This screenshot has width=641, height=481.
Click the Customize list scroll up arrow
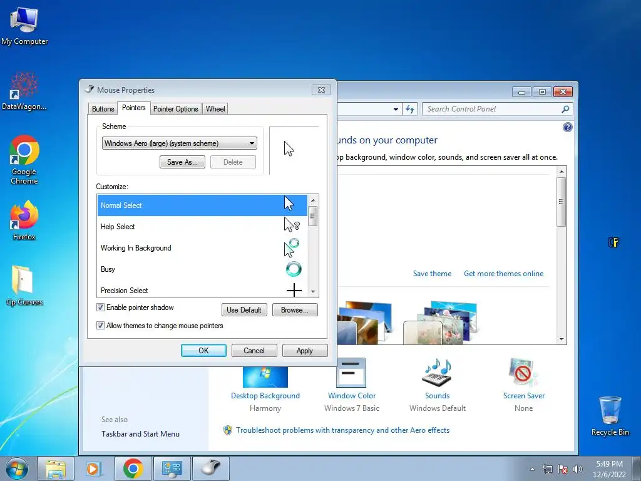coord(313,200)
